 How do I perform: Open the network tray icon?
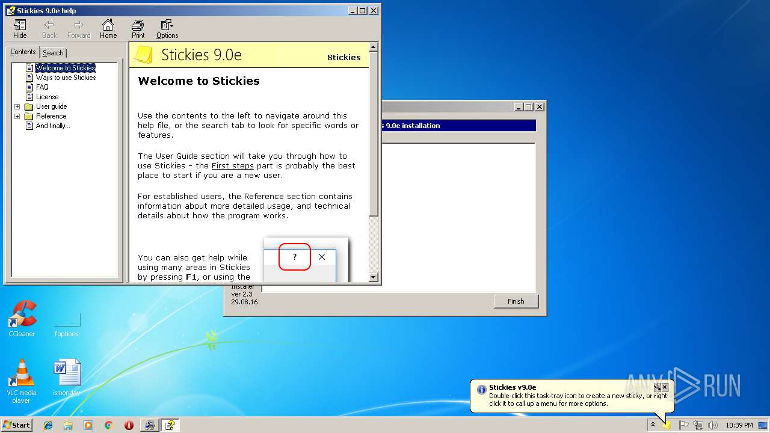(698, 425)
